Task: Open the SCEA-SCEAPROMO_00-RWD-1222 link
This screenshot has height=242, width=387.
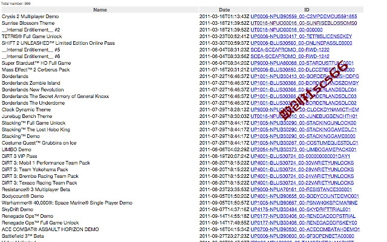Action: [290, 50]
